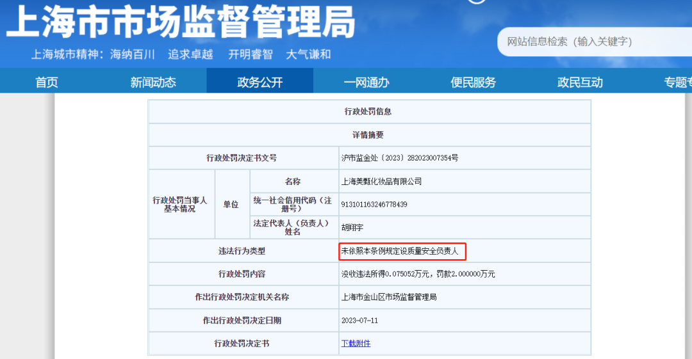The height and width of the screenshot is (359, 692).
Task: Select the penalty document number 沪市监金处 text
Action: [x=399, y=157]
